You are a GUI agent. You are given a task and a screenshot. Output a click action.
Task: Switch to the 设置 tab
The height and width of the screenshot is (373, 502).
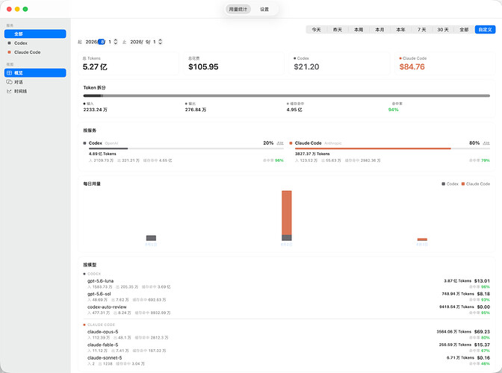[x=264, y=9]
